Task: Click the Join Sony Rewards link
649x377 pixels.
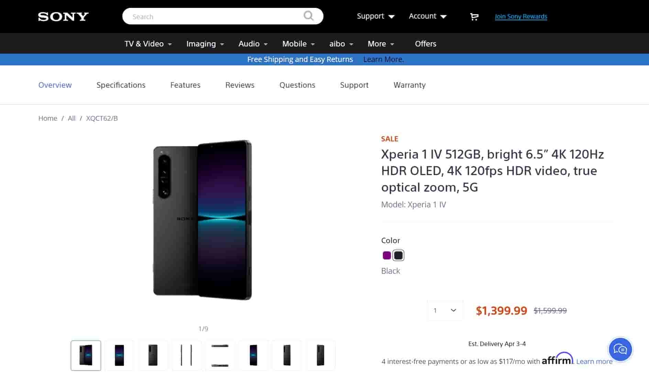Action: coord(520,16)
